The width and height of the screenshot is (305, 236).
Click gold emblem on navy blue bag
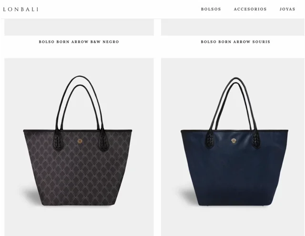pos(234,141)
